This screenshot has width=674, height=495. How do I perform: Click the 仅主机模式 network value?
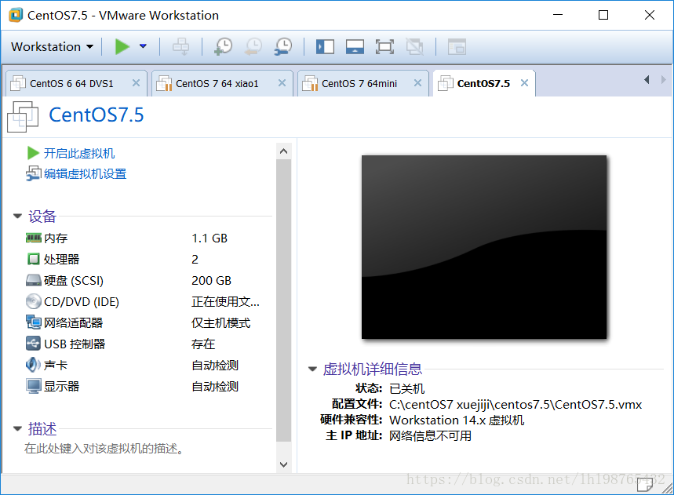pos(221,322)
